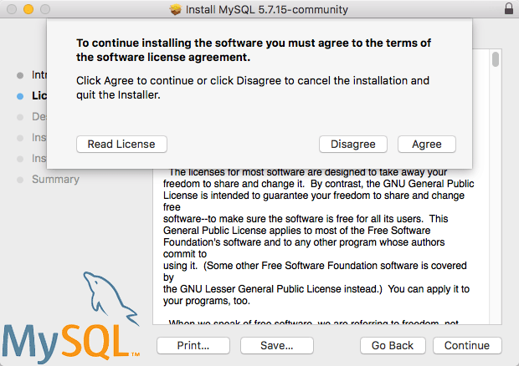This screenshot has width=519, height=366.
Task: Click the title text 'Install MySQL 5.7.15-community'
Action: pos(267,9)
